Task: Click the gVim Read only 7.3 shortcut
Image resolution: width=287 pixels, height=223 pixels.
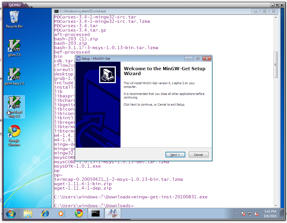Action: click(14, 106)
